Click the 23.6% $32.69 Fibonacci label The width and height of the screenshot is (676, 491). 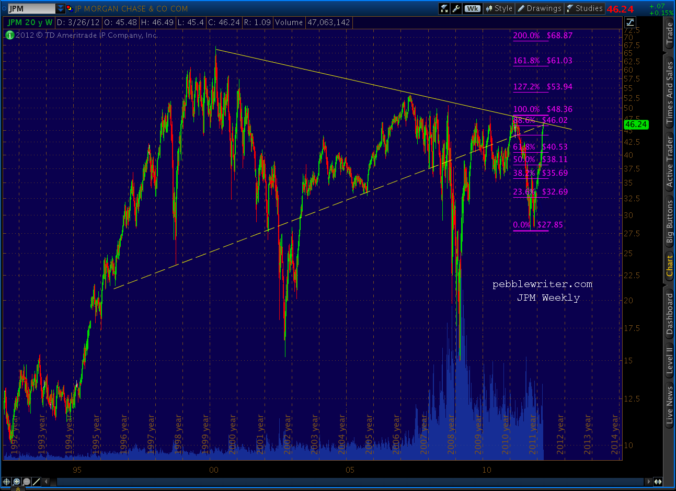point(540,192)
